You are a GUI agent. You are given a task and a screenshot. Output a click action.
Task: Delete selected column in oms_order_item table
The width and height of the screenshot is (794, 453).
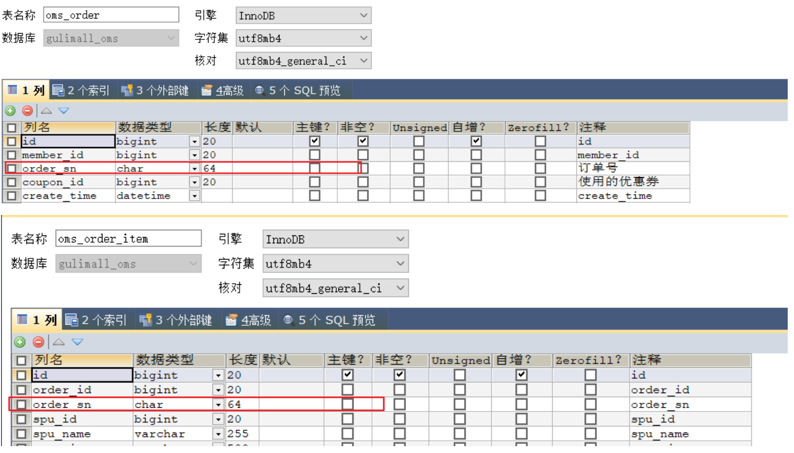[x=38, y=343]
